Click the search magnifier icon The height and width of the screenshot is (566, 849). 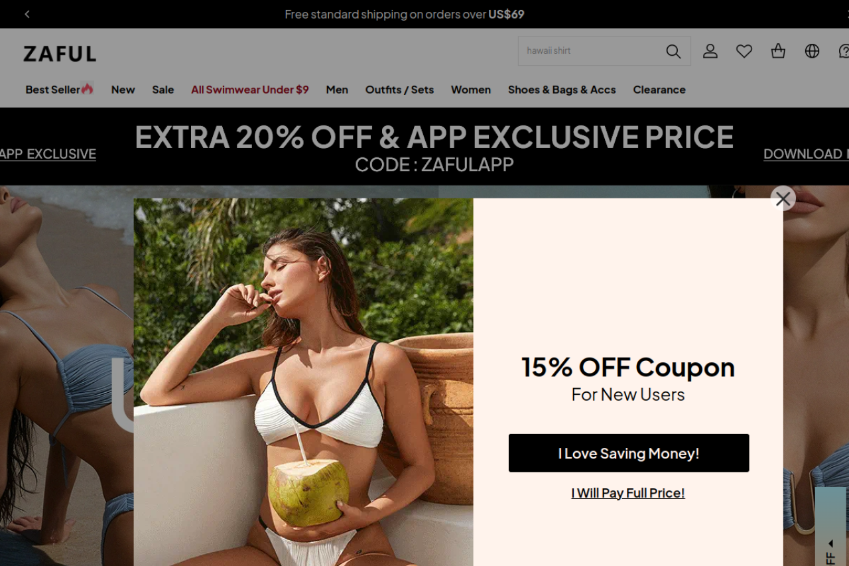673,51
